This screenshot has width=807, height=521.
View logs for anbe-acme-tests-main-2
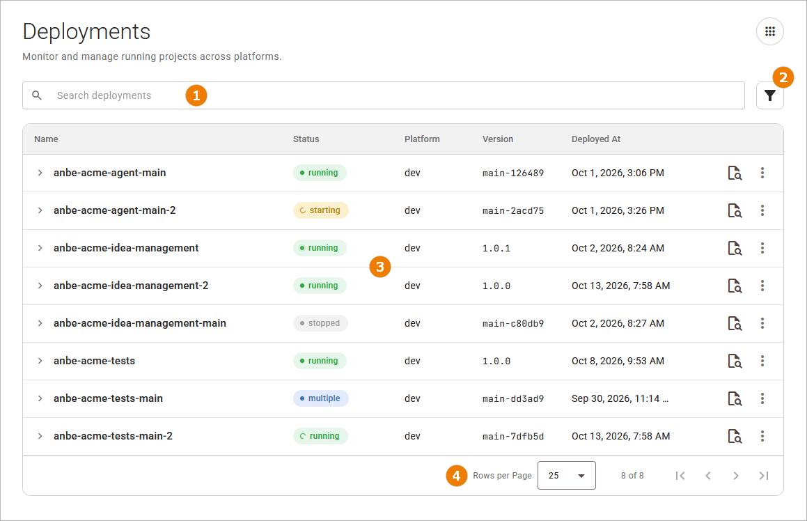735,436
